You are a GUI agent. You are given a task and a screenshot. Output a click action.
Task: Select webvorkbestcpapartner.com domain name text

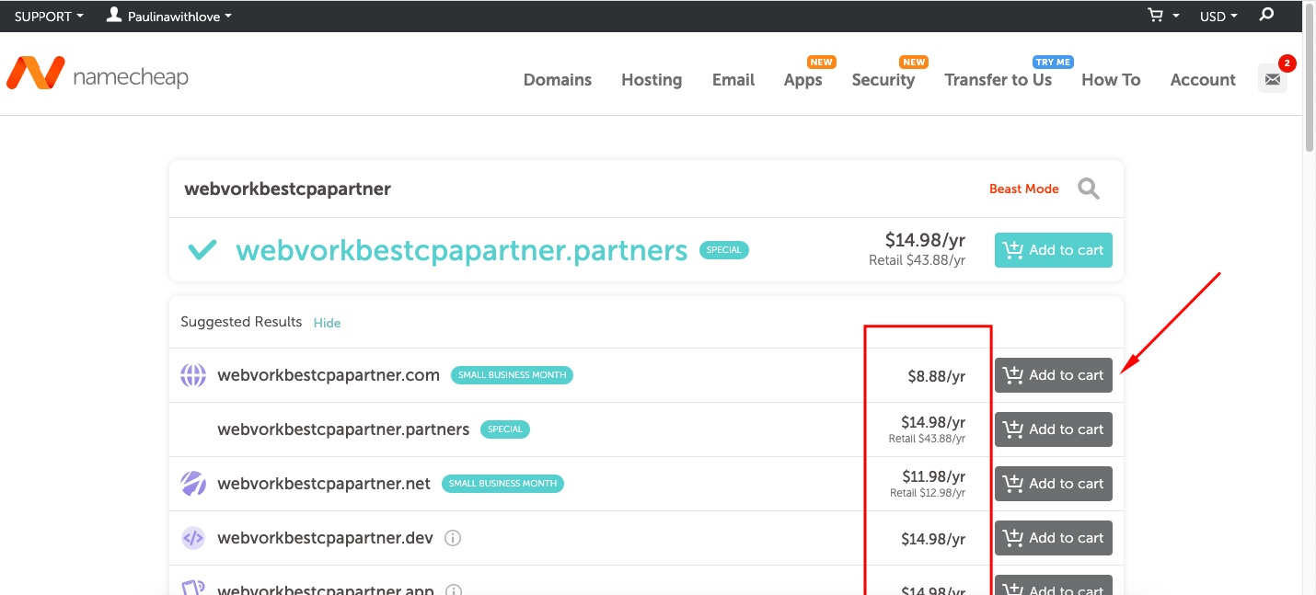coord(329,375)
